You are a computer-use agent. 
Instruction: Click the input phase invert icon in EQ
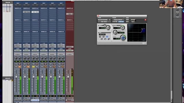[105, 25]
